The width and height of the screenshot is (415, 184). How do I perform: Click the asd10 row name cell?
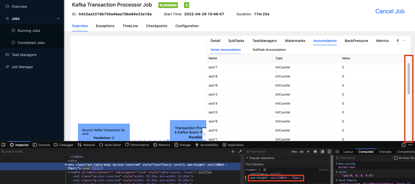coord(240,130)
